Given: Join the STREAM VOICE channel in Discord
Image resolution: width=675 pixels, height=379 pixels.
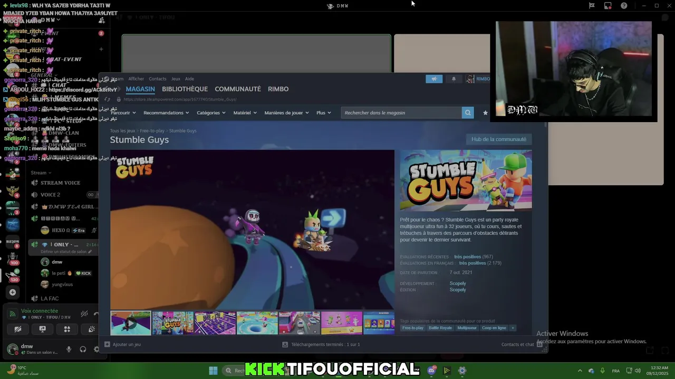Looking at the screenshot, I should tap(60, 183).
